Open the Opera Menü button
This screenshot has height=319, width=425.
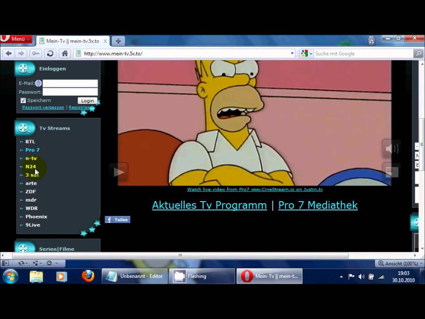[x=16, y=39]
